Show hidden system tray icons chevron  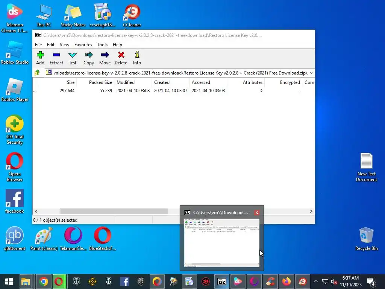[x=316, y=281]
